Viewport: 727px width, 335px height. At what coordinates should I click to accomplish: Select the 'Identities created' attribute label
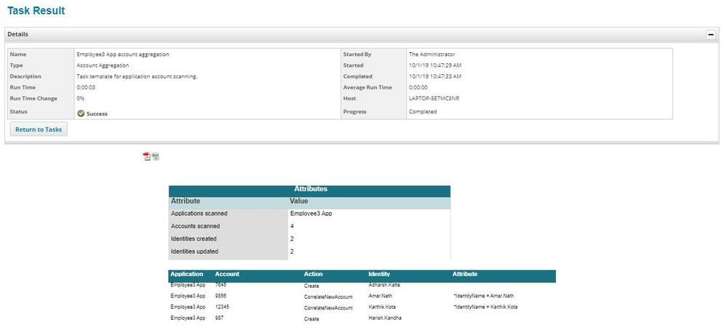click(194, 239)
